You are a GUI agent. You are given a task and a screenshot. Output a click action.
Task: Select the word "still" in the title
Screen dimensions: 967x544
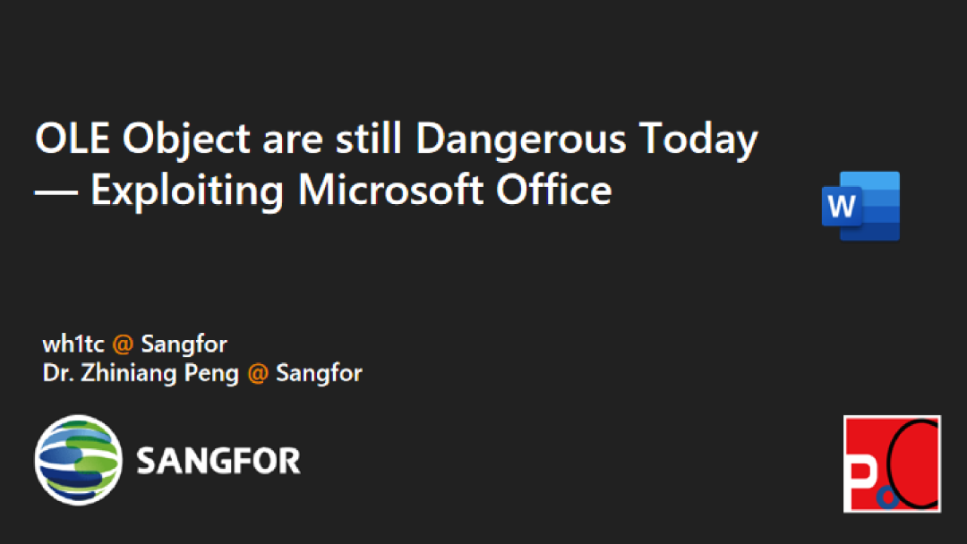[370, 140]
